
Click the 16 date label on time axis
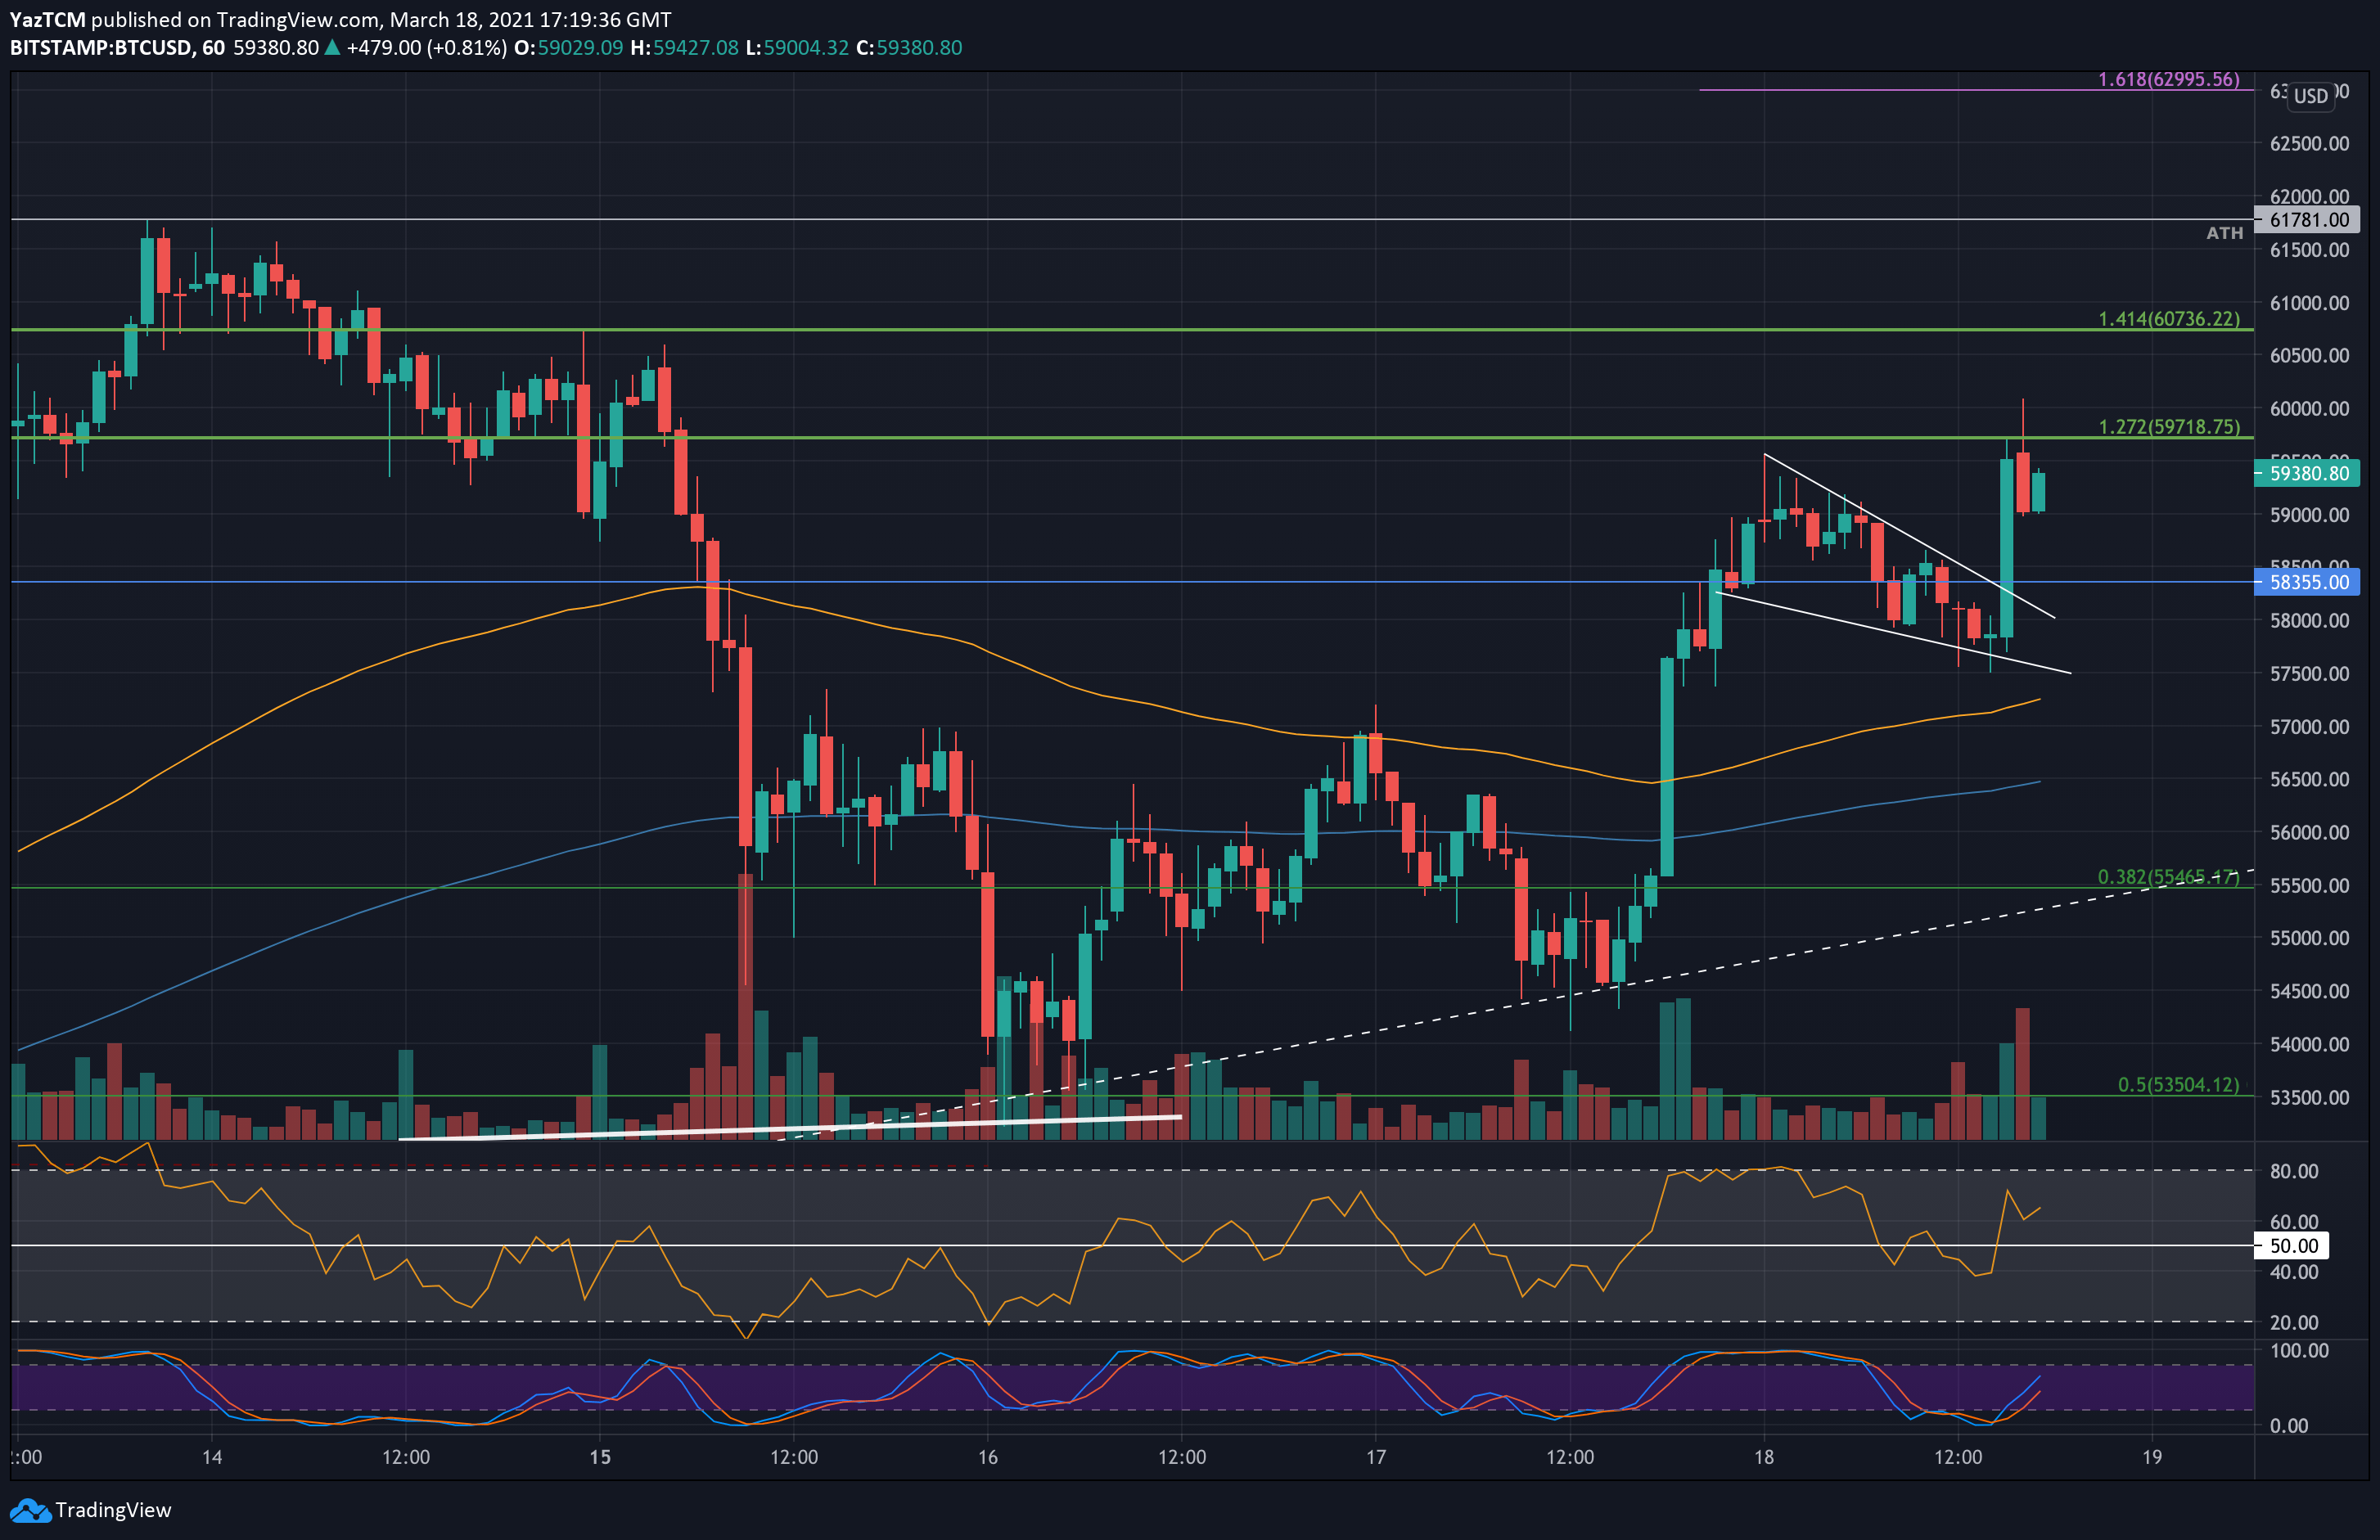pos(987,1457)
